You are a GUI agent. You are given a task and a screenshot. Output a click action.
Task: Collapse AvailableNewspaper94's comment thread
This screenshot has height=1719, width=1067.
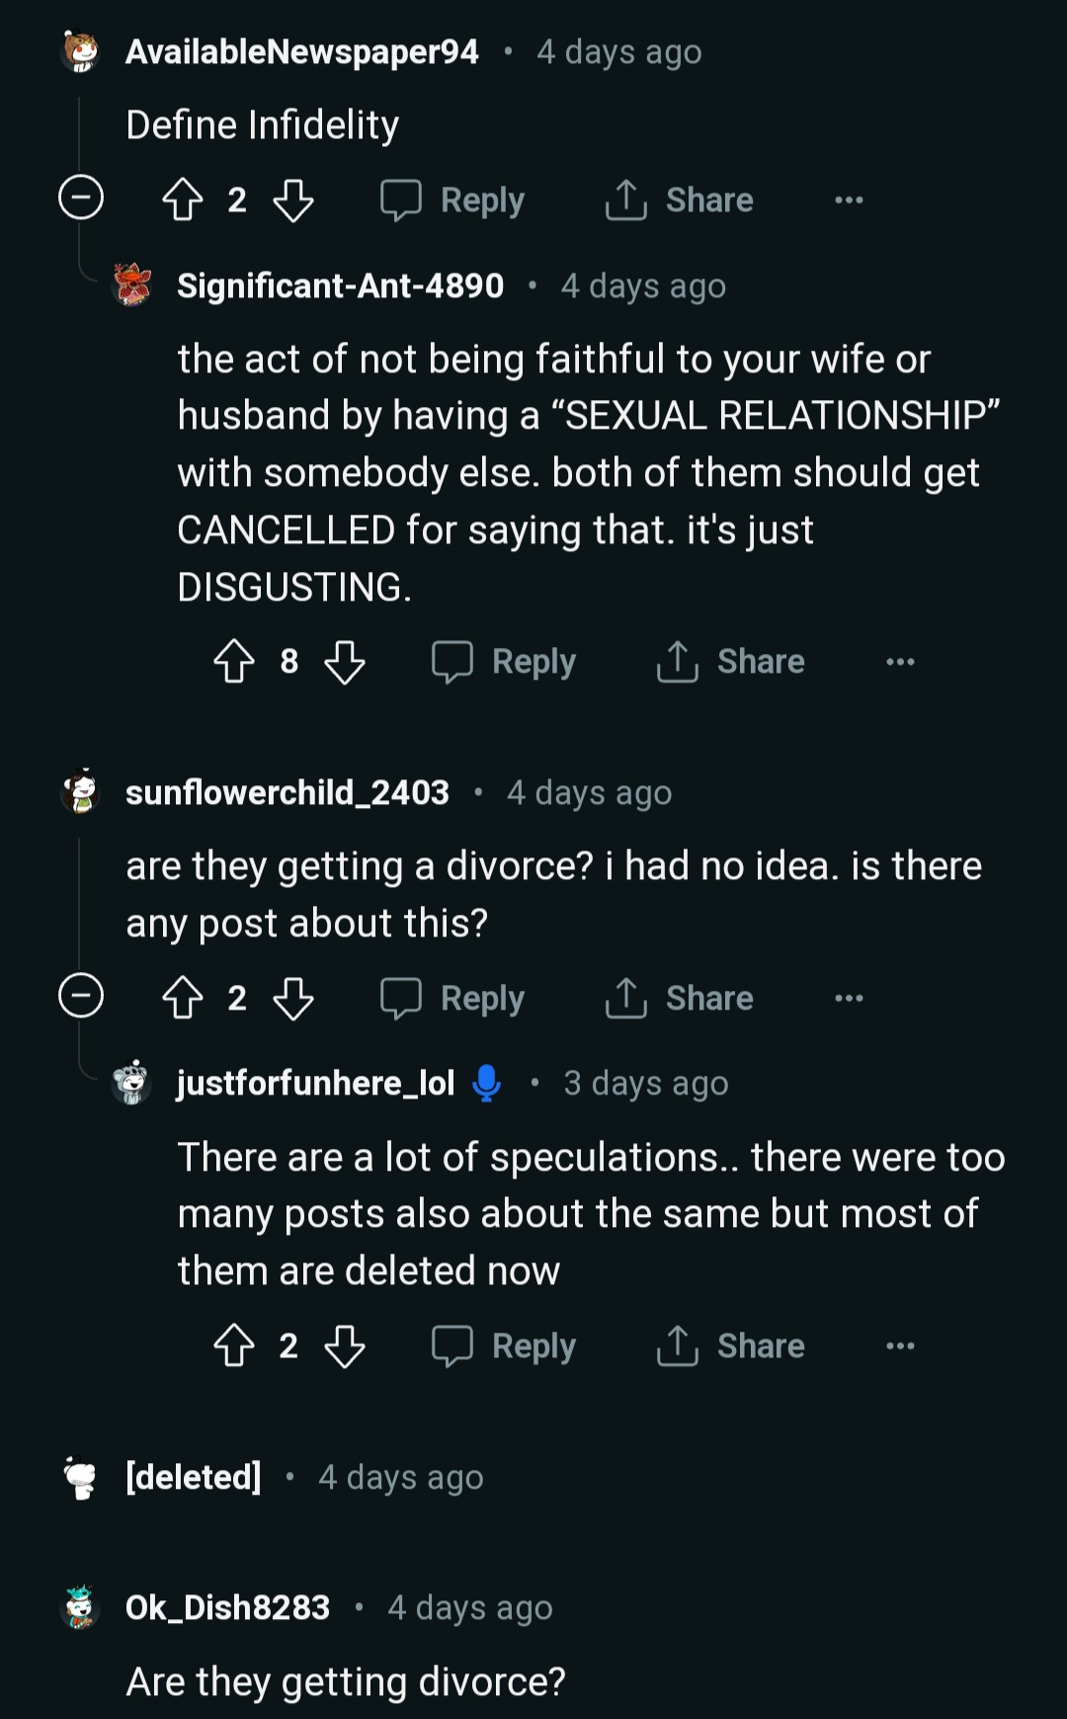(81, 198)
